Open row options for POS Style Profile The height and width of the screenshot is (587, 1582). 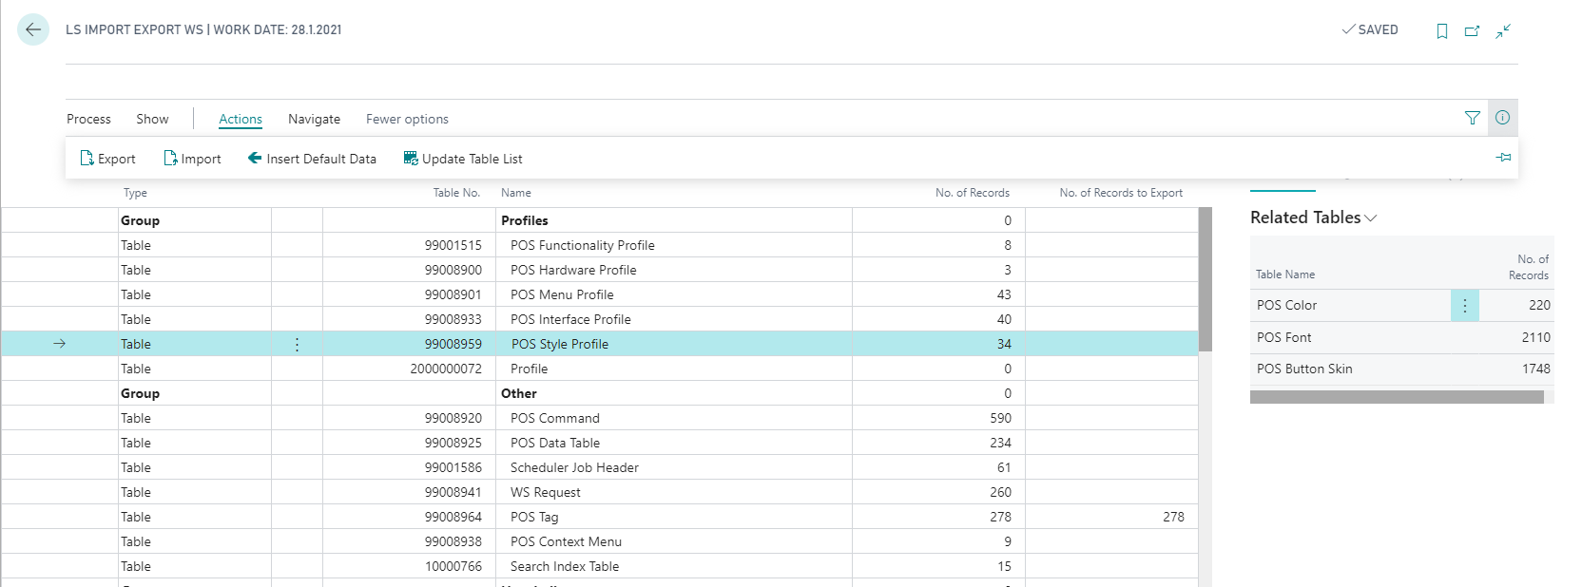coord(297,345)
